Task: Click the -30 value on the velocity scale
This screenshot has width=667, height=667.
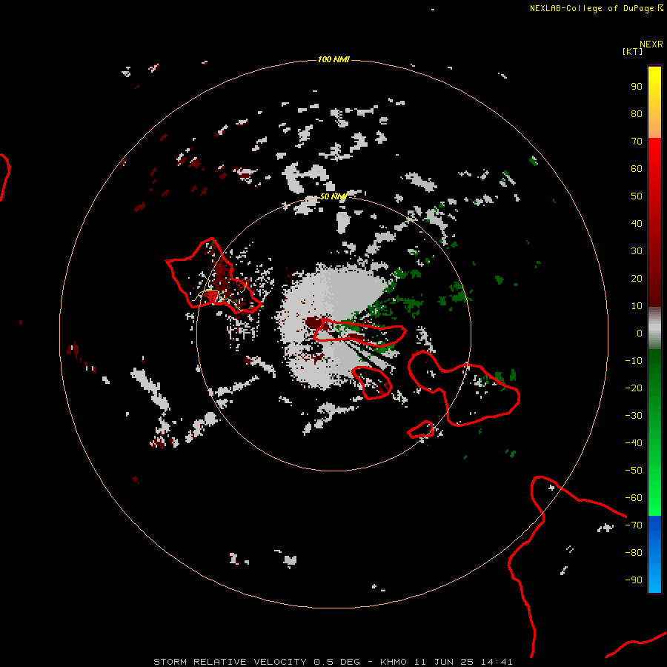Action: pos(634,416)
